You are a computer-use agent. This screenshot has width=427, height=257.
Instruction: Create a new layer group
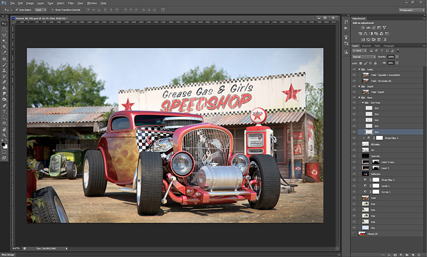pos(407,255)
